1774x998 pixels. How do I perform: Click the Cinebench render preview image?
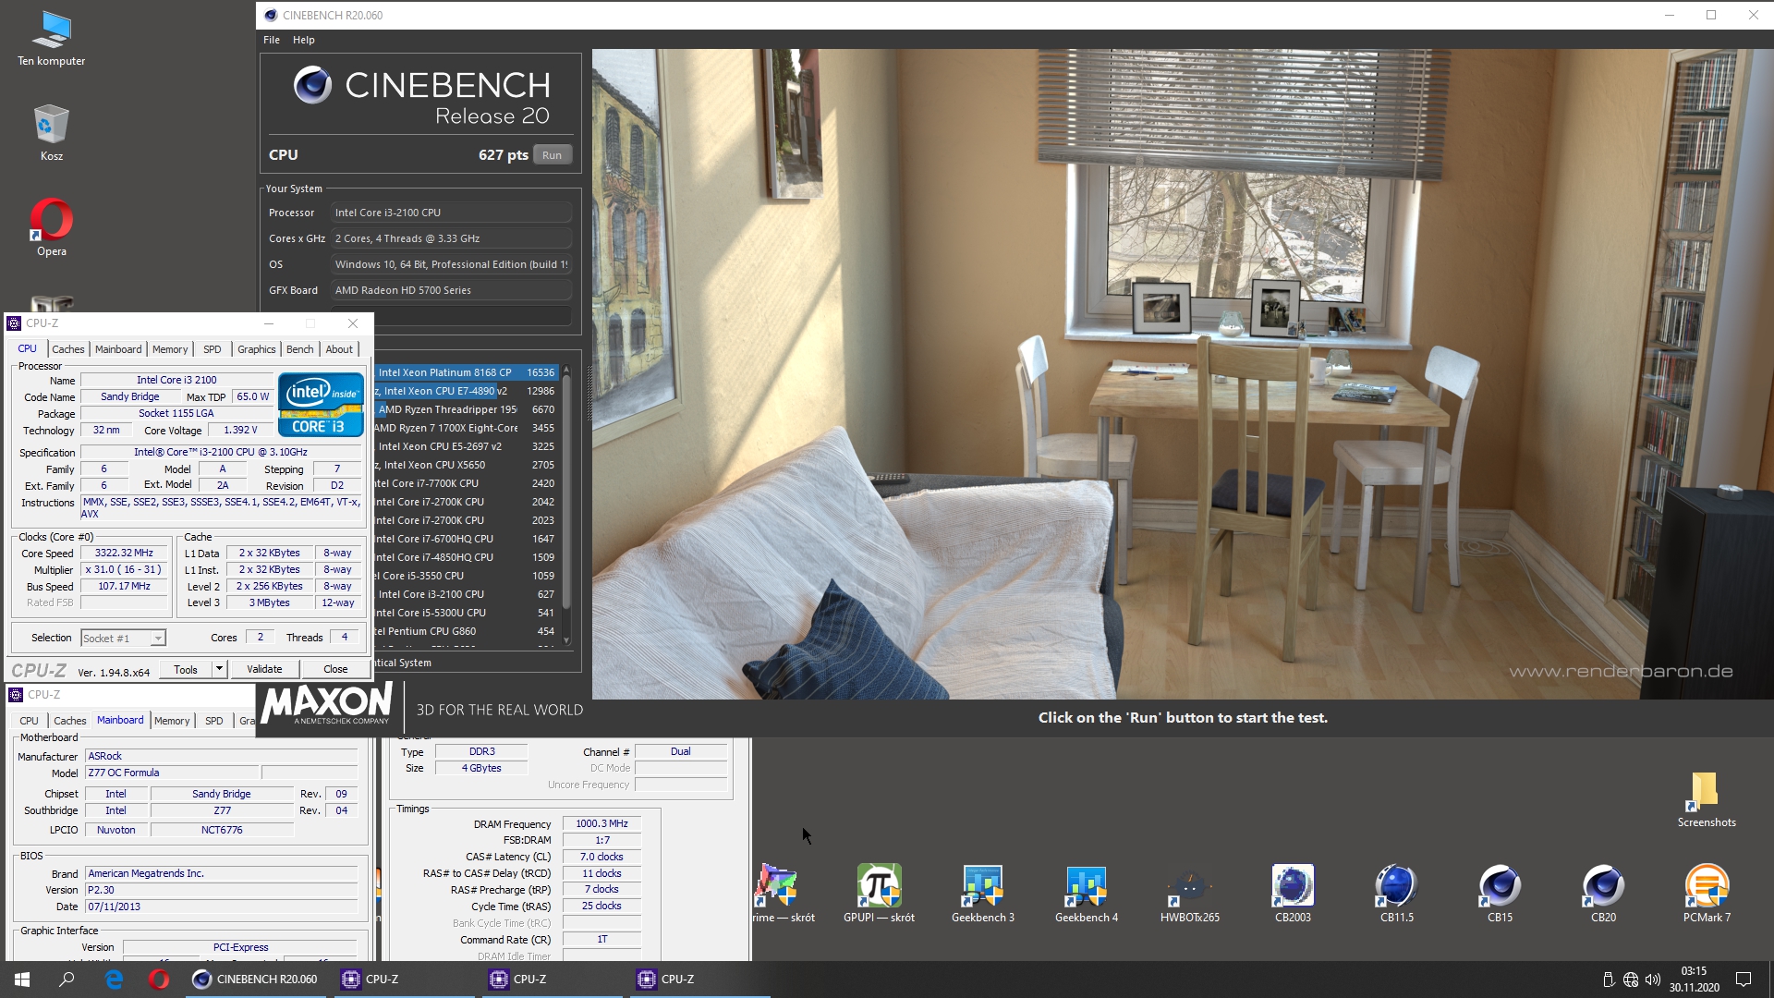click(1183, 374)
